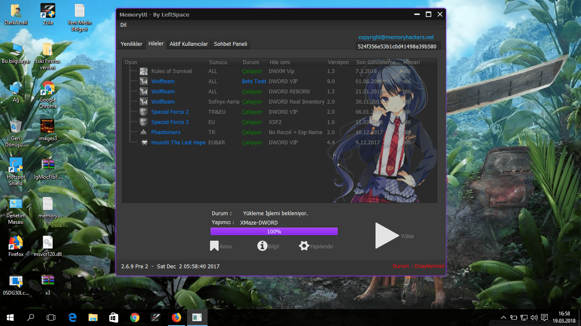
Task: Open DarkAzrail desktop icon
Action: pyautogui.click(x=16, y=14)
